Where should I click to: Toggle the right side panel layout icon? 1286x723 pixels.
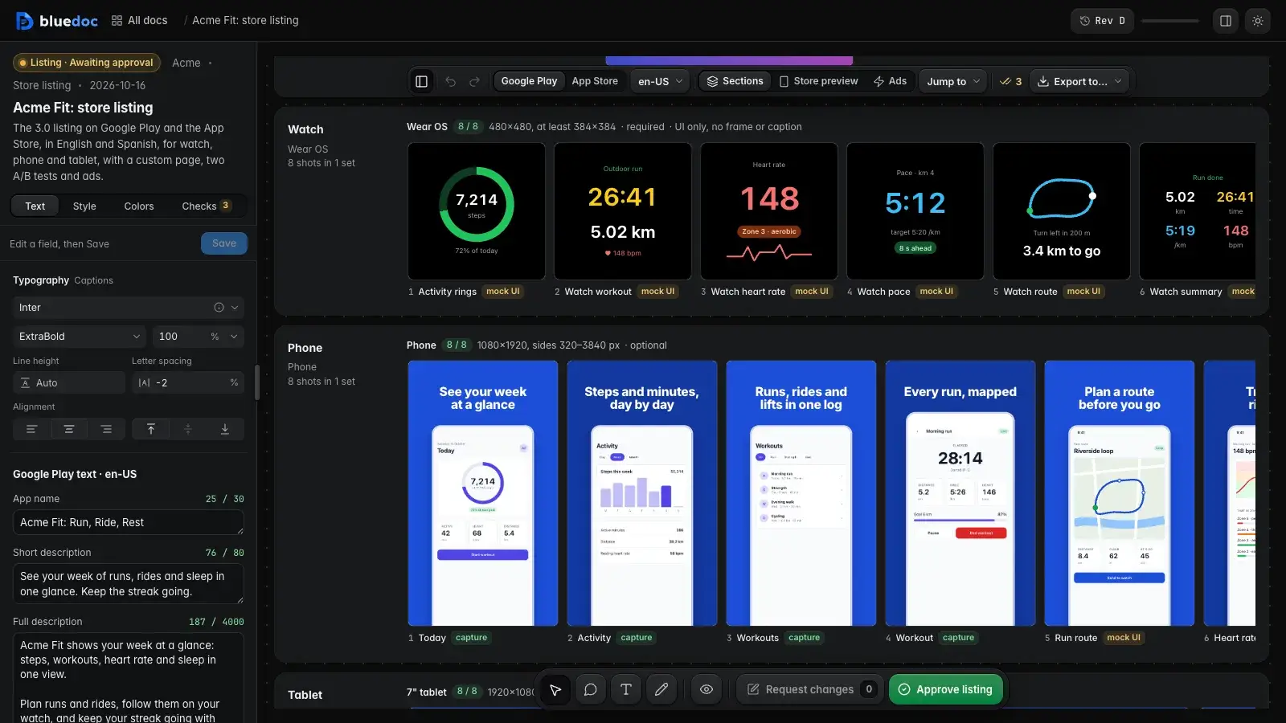point(1226,21)
